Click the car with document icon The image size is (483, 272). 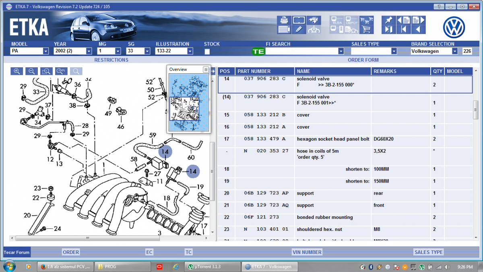[352, 29]
